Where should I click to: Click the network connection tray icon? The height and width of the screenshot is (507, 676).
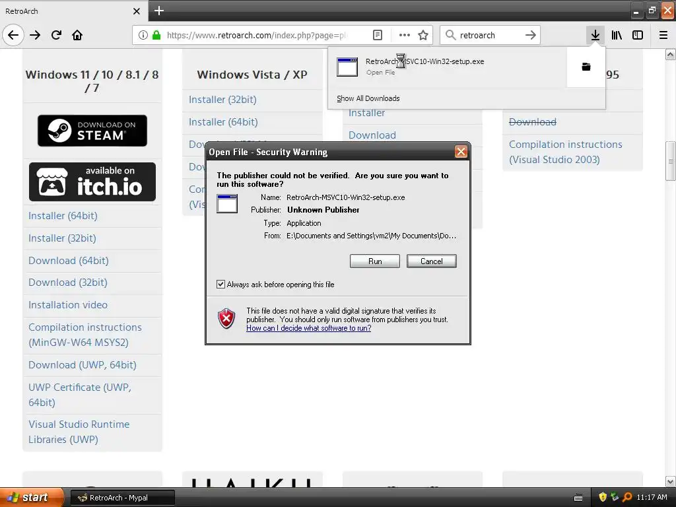click(x=615, y=497)
